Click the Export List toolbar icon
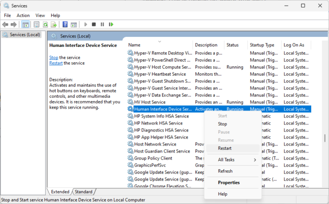 click(54, 25)
